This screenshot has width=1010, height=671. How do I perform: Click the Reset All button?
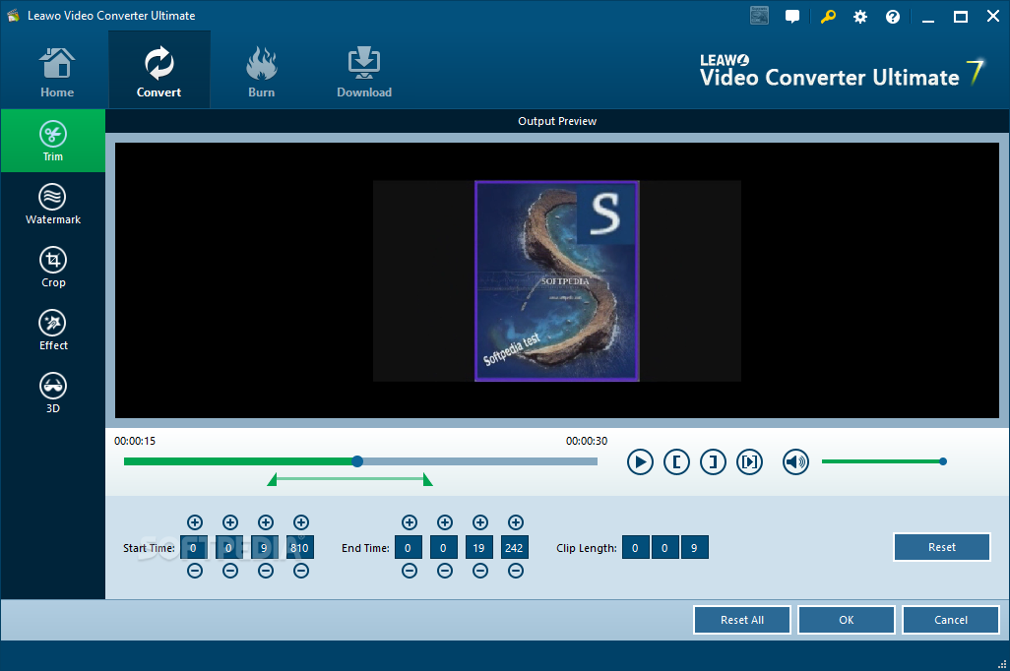(x=742, y=620)
